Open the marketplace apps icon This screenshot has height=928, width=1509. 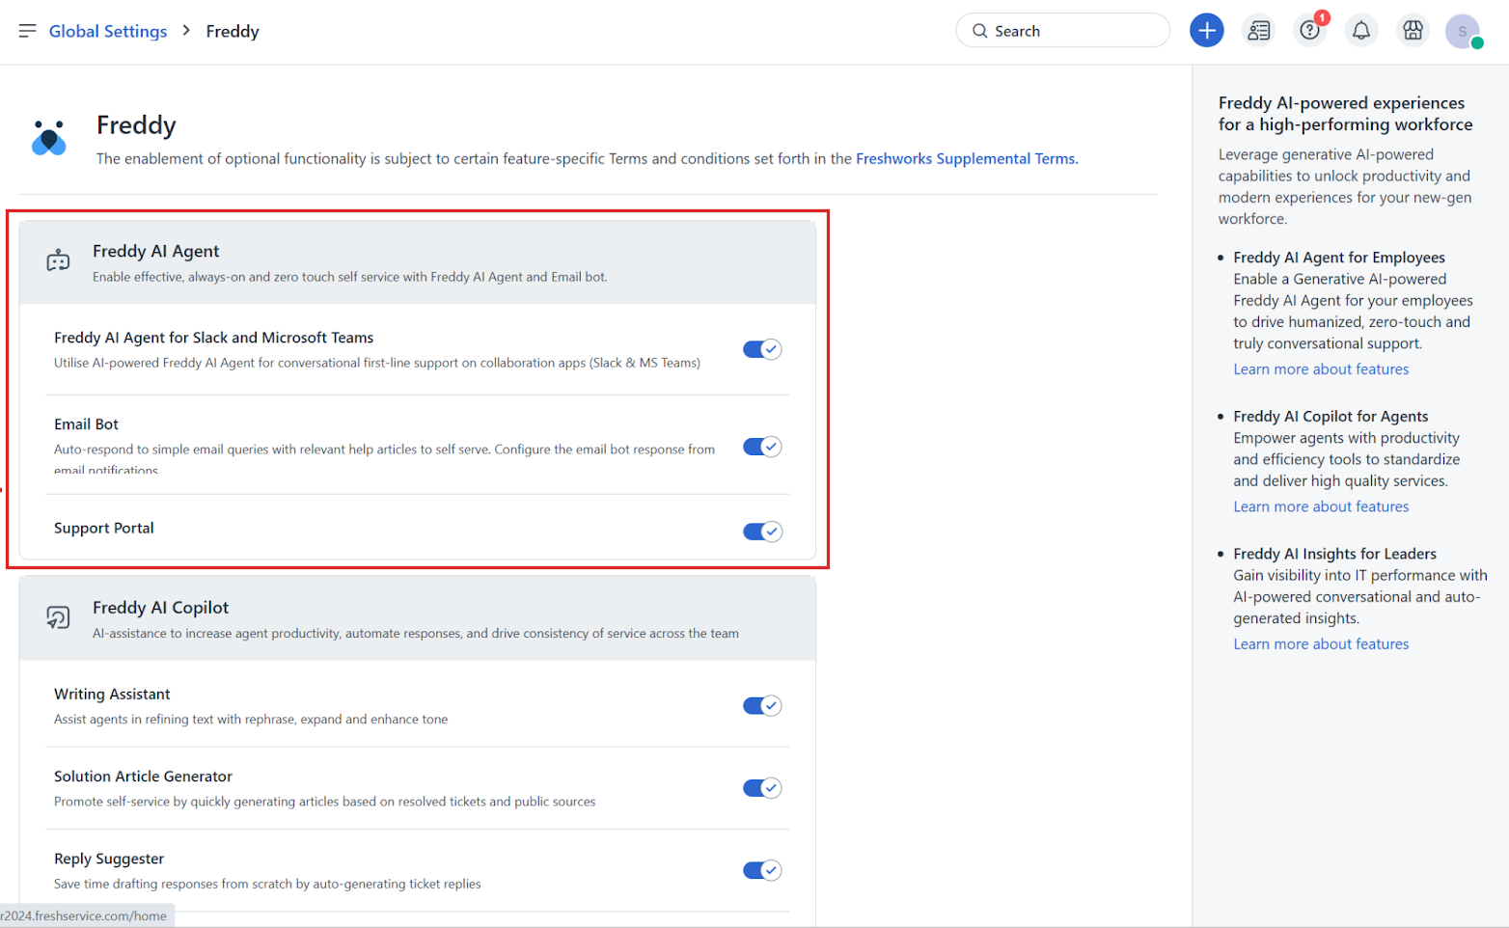1413,31
